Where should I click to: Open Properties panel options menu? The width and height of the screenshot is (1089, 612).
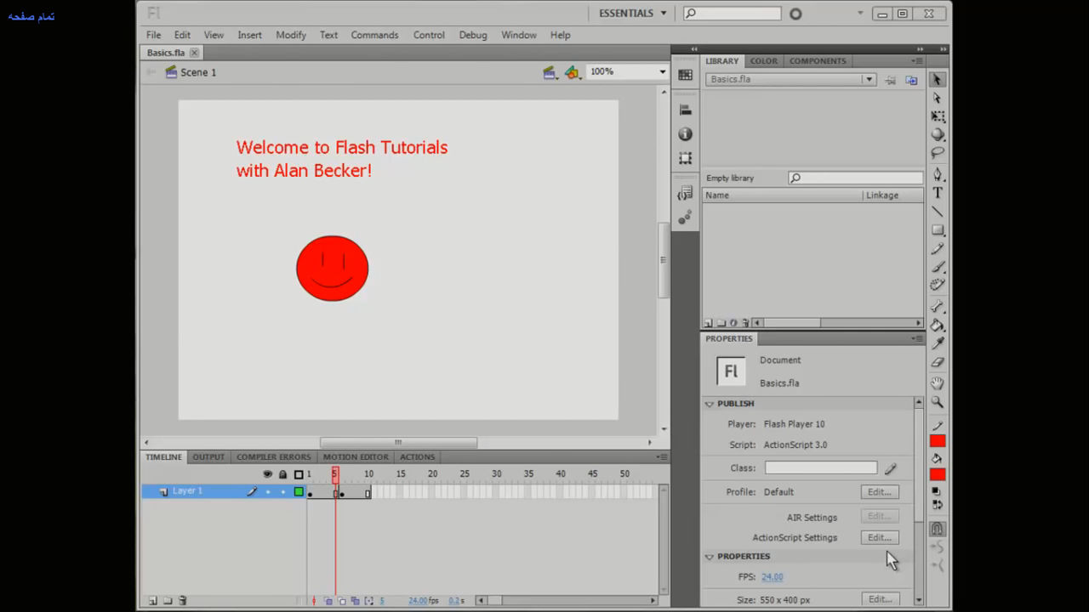917,338
